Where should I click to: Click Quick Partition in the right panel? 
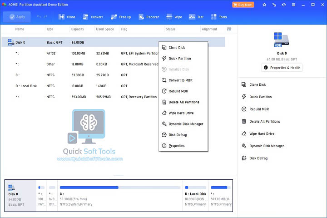(x=257, y=97)
